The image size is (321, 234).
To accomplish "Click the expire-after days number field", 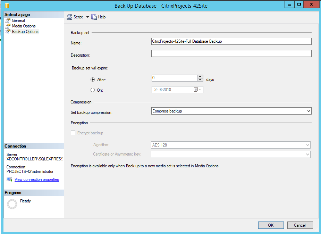I will [x=175, y=78].
